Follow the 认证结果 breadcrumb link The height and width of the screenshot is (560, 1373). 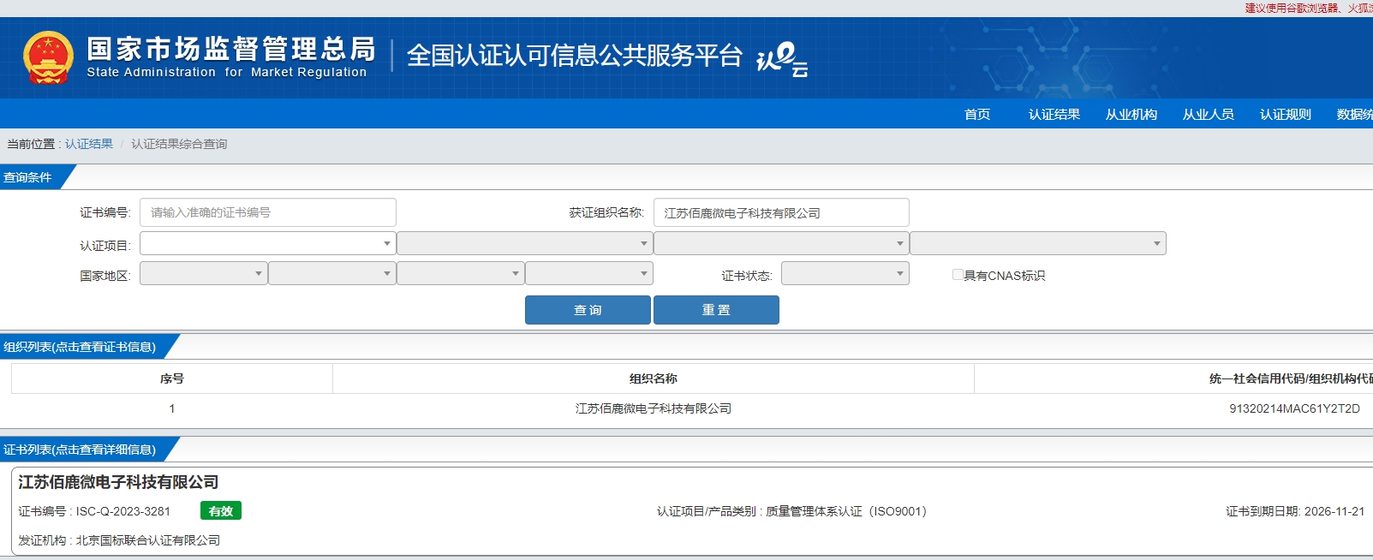click(89, 144)
